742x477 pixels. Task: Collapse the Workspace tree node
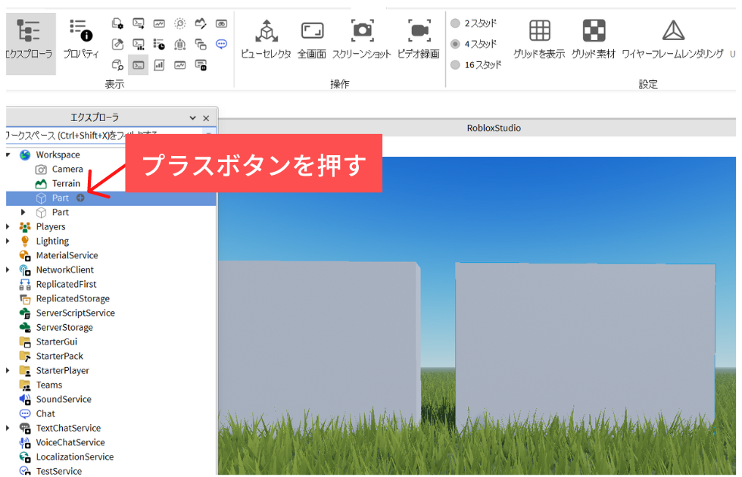tap(8, 154)
